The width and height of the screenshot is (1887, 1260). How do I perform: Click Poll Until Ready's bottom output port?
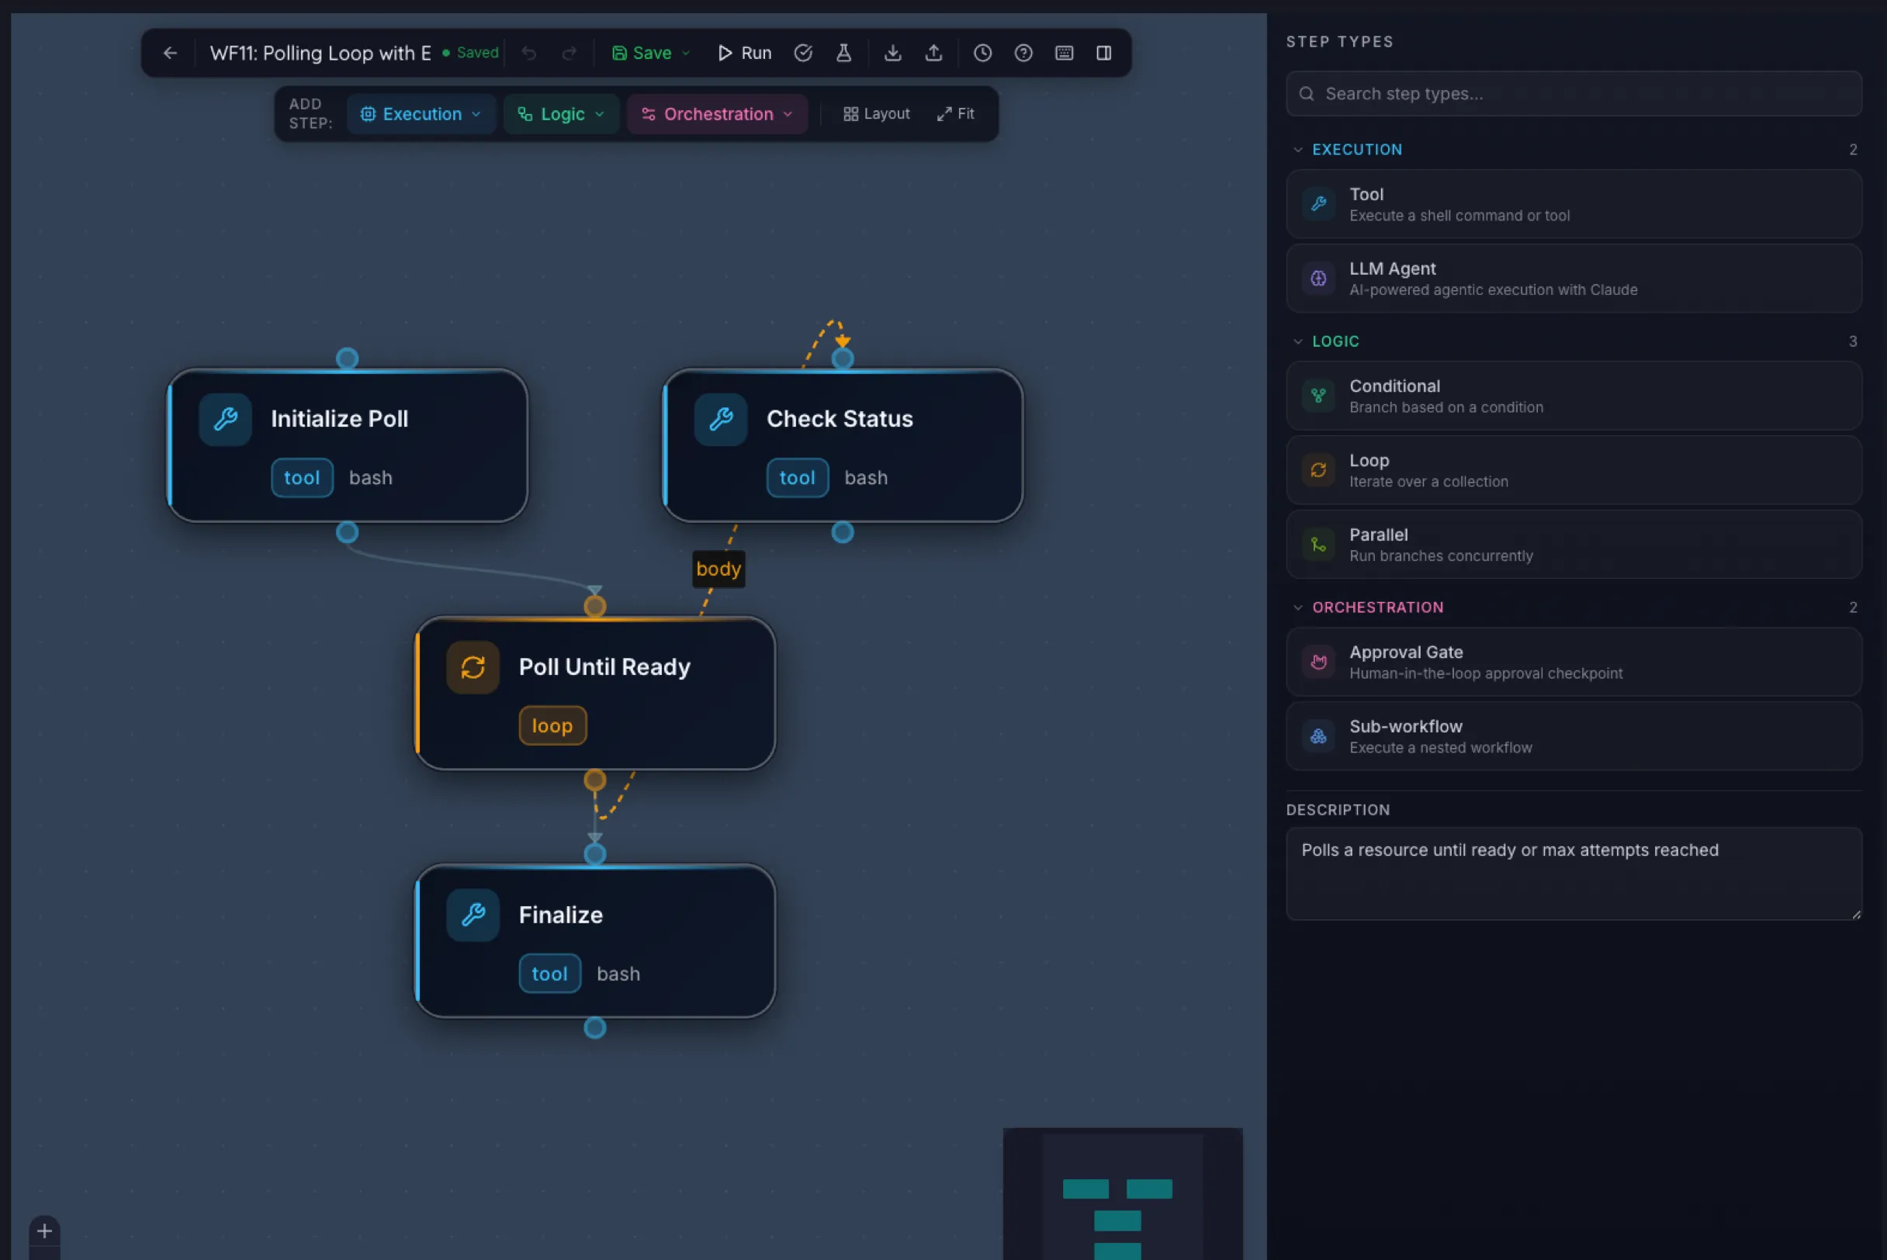pyautogui.click(x=594, y=781)
